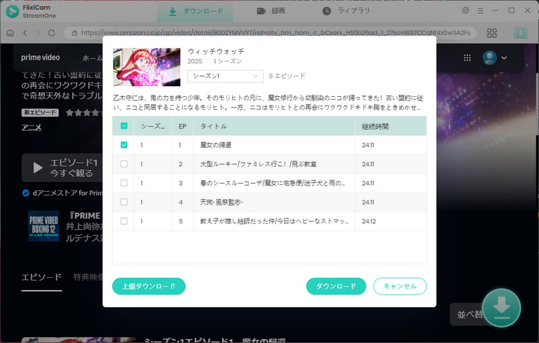The width and height of the screenshot is (539, 343).
Task: Click the 5 エピソード label
Action: tap(287, 76)
